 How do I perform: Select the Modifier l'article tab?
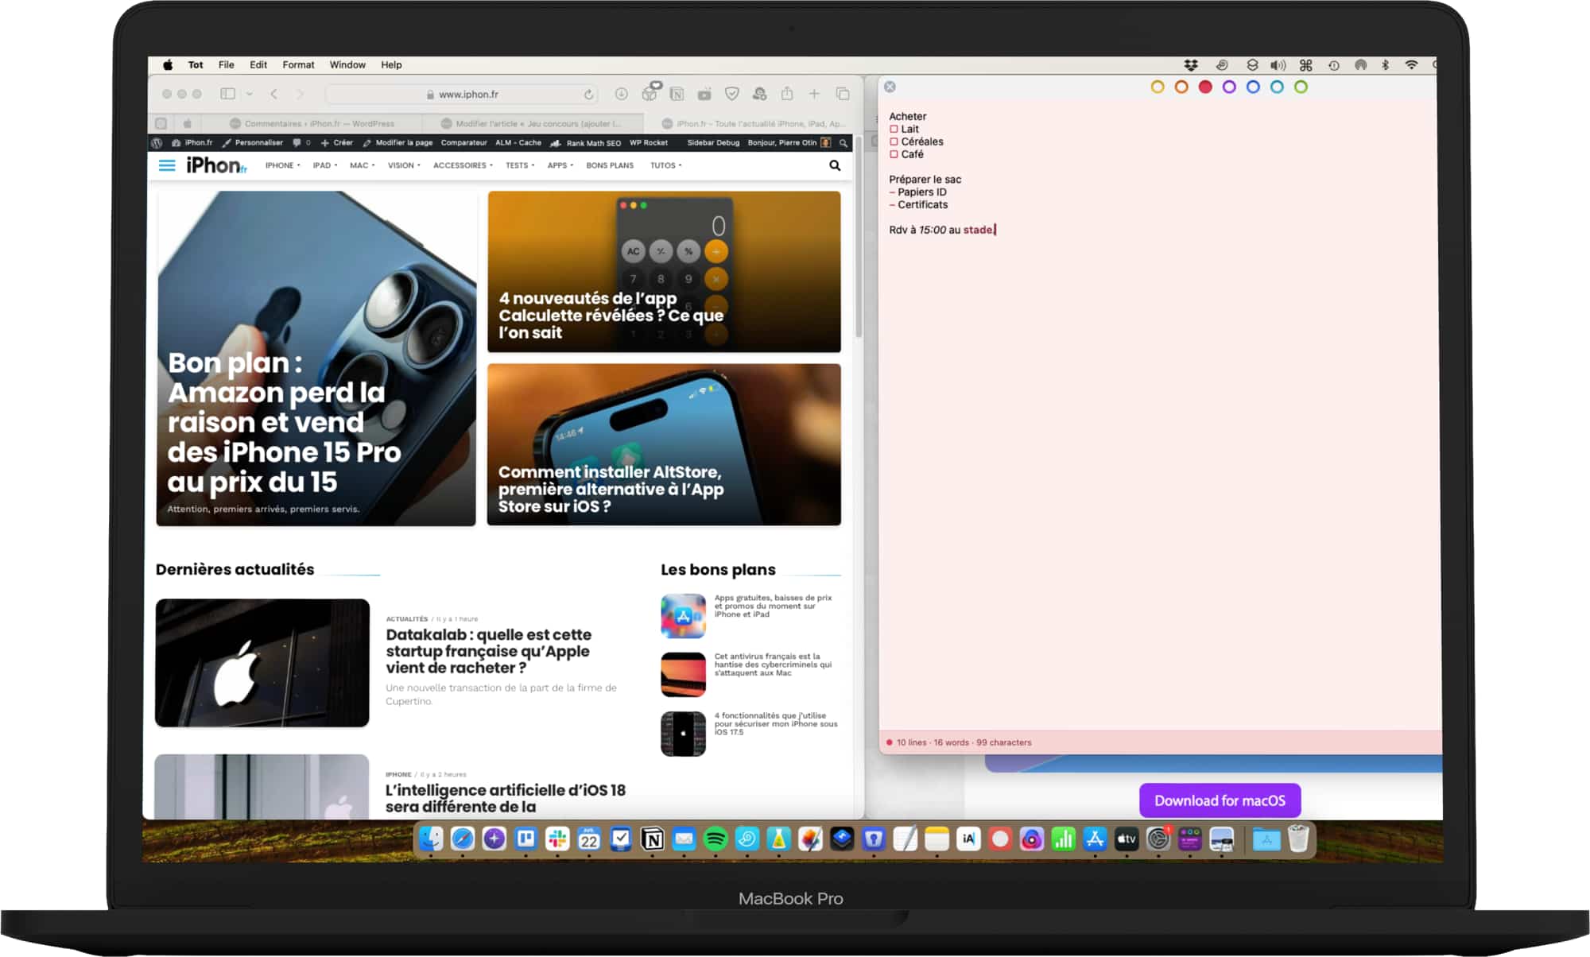[531, 123]
